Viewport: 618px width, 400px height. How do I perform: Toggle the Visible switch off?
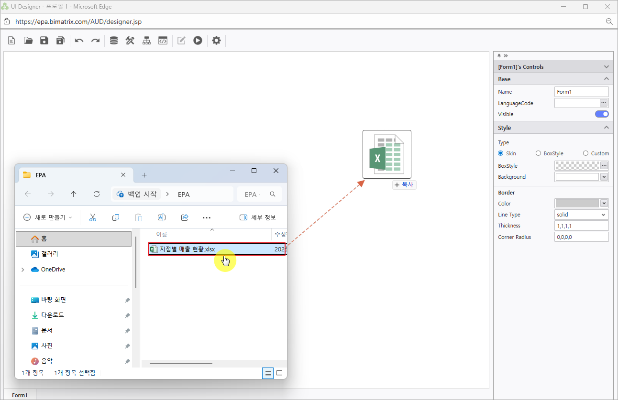(602, 114)
